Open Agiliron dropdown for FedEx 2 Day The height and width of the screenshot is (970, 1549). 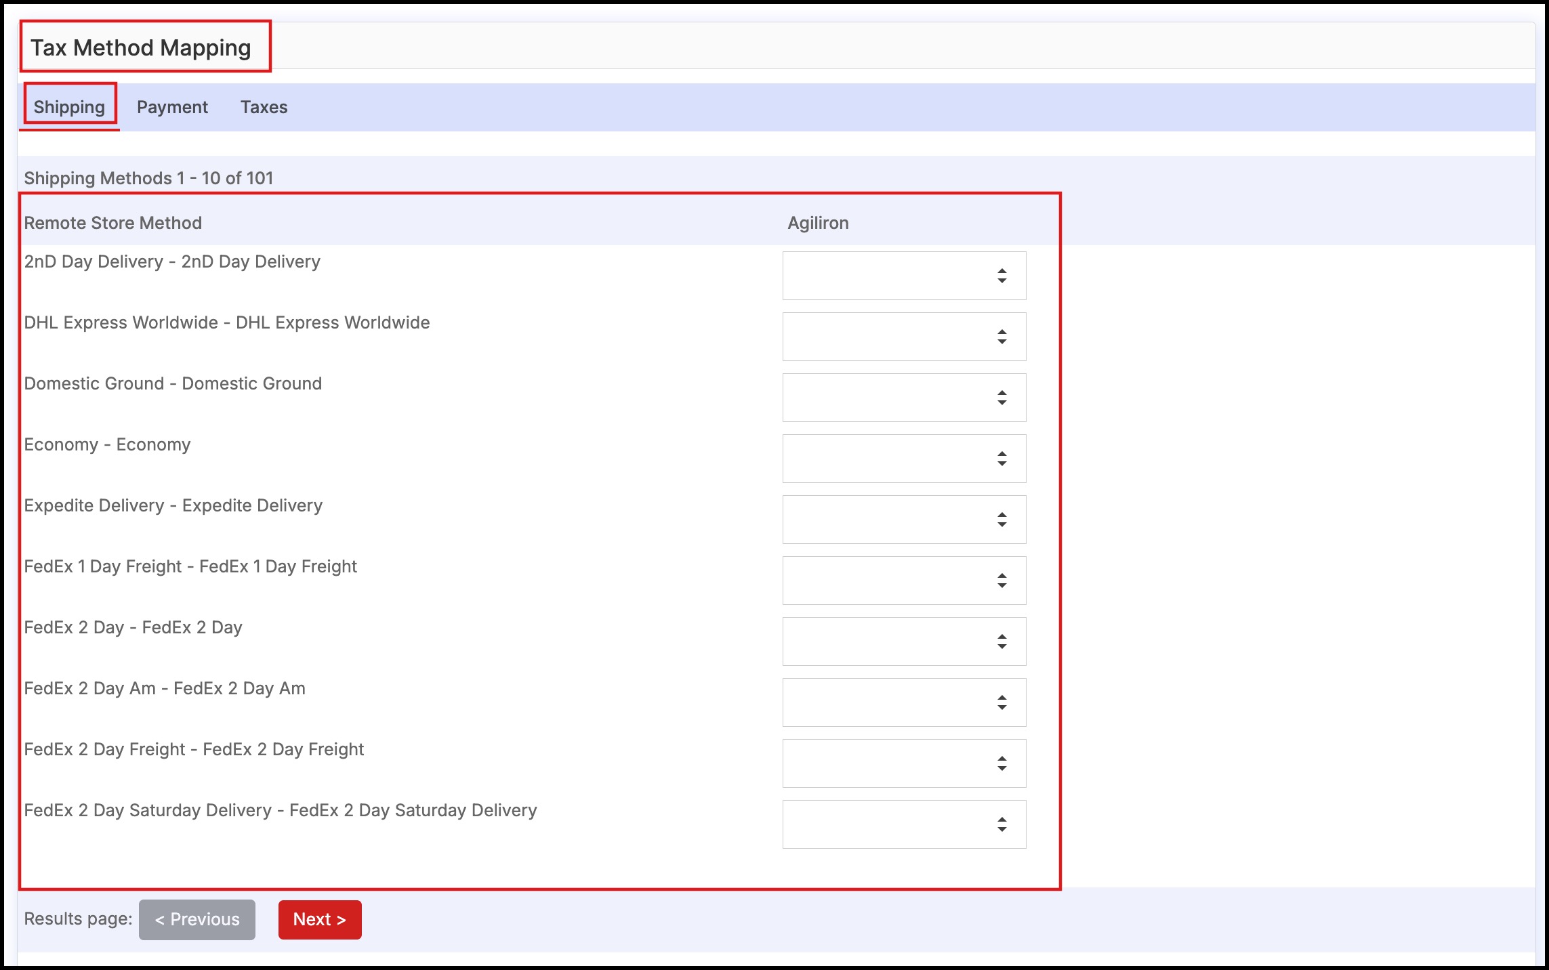tap(904, 641)
